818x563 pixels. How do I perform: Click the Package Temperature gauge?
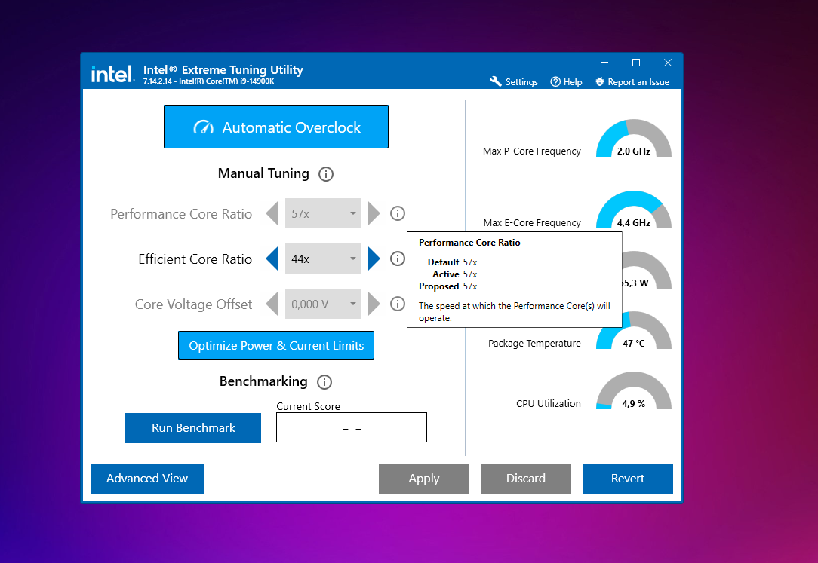(634, 330)
